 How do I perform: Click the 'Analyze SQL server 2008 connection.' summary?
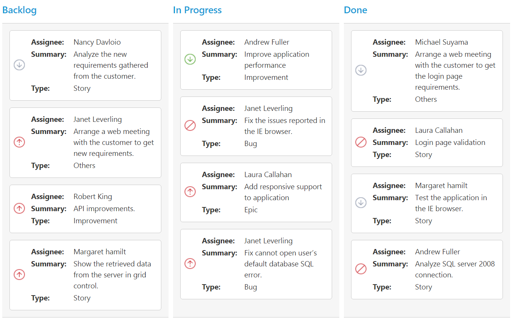[x=455, y=269]
